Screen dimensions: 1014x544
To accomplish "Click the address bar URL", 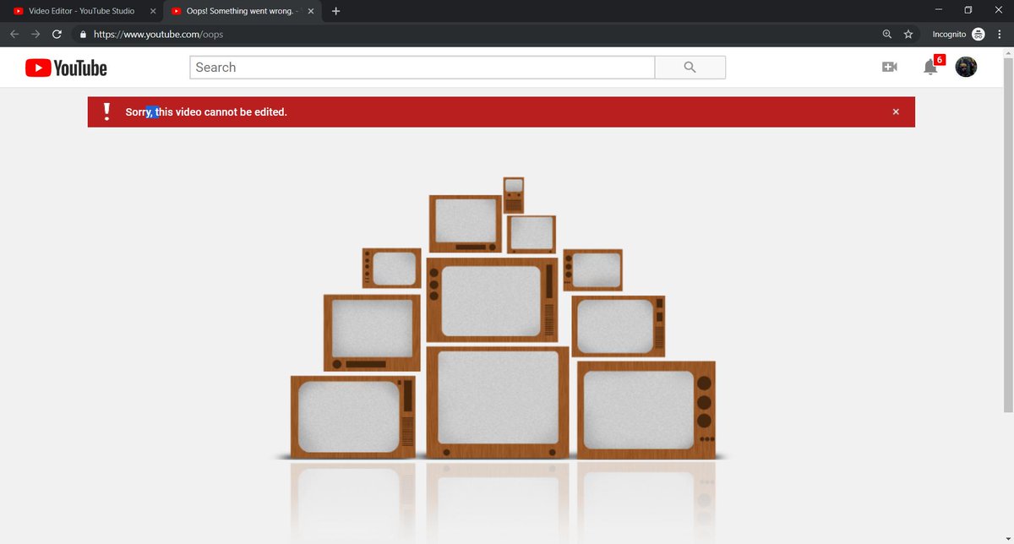I will pos(158,35).
